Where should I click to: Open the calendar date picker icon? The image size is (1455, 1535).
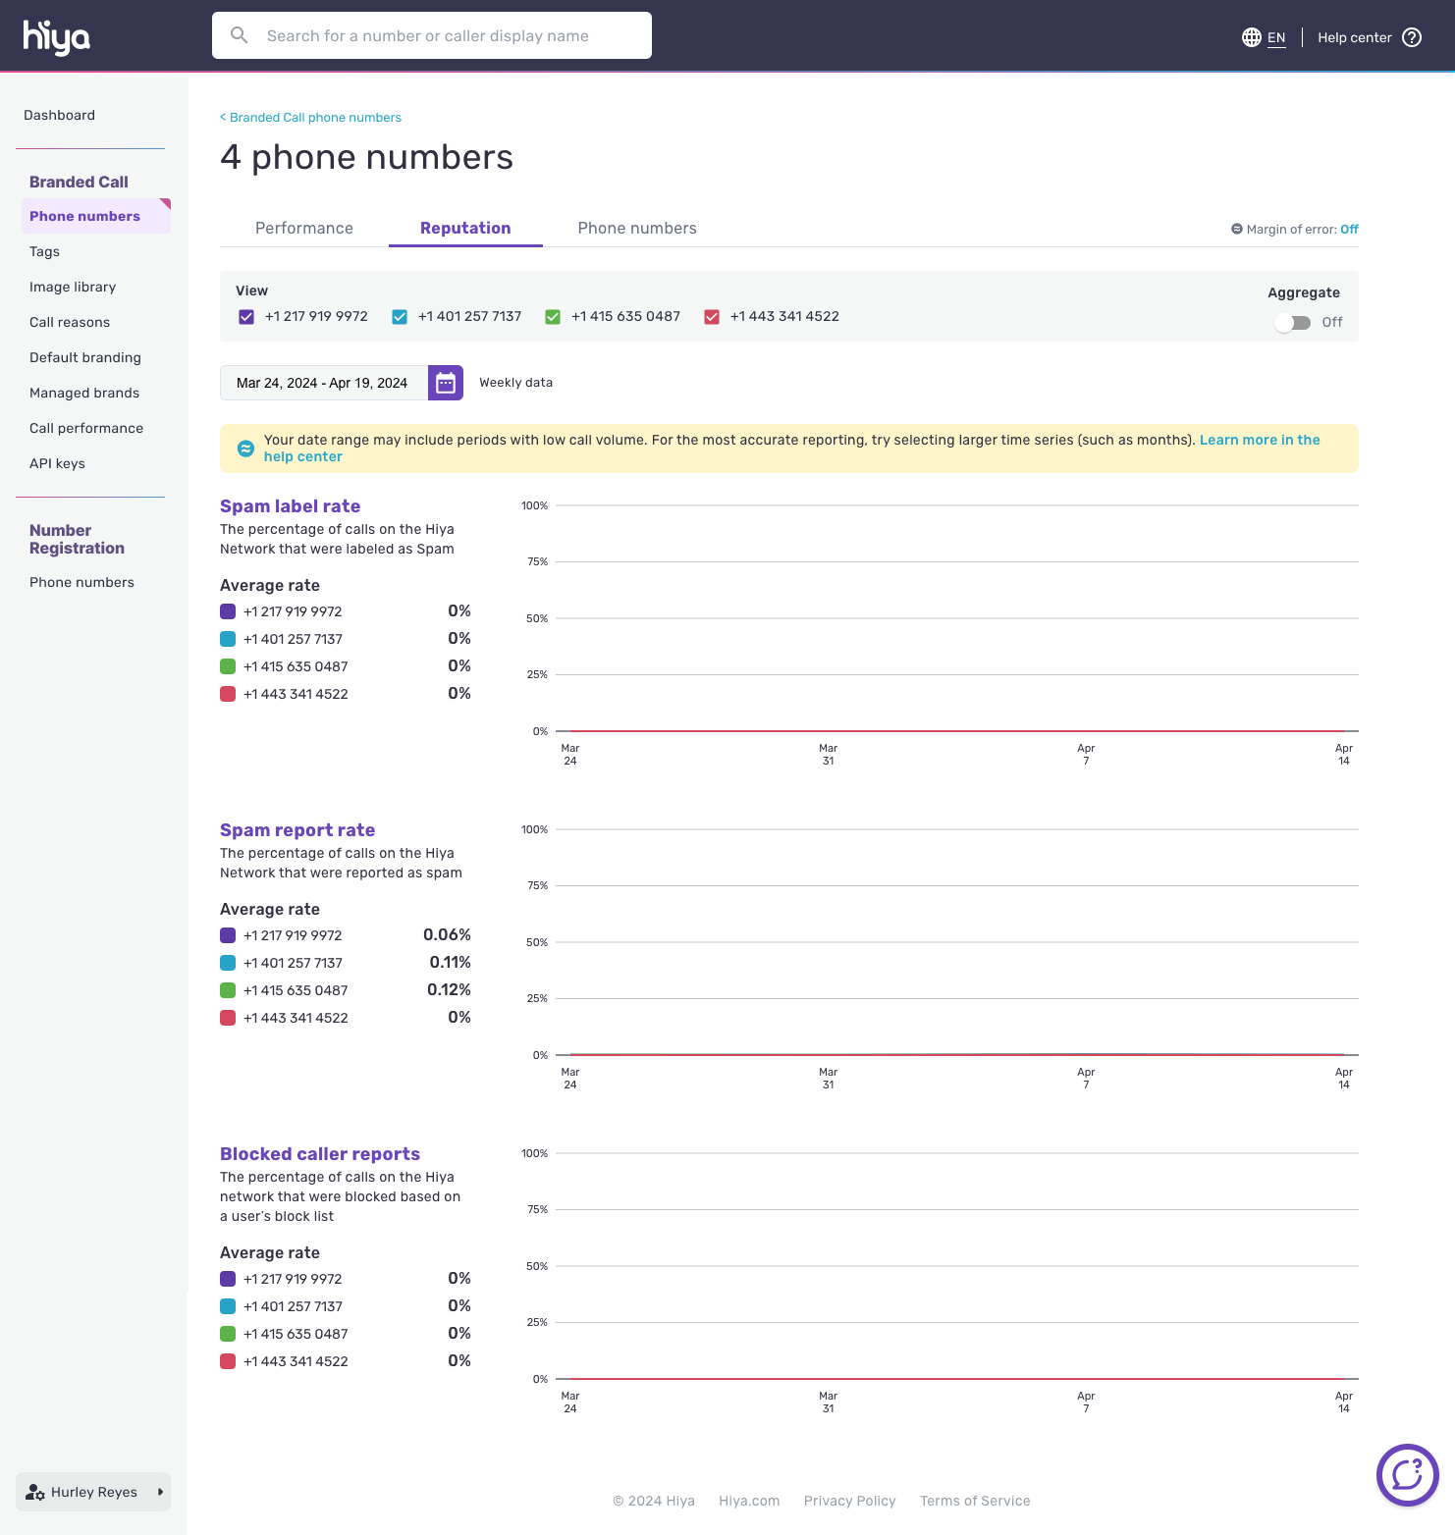pos(446,383)
